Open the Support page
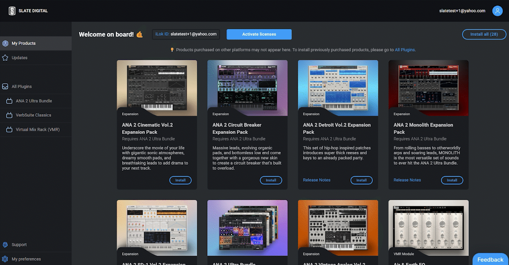509x265 pixels. tap(36, 245)
